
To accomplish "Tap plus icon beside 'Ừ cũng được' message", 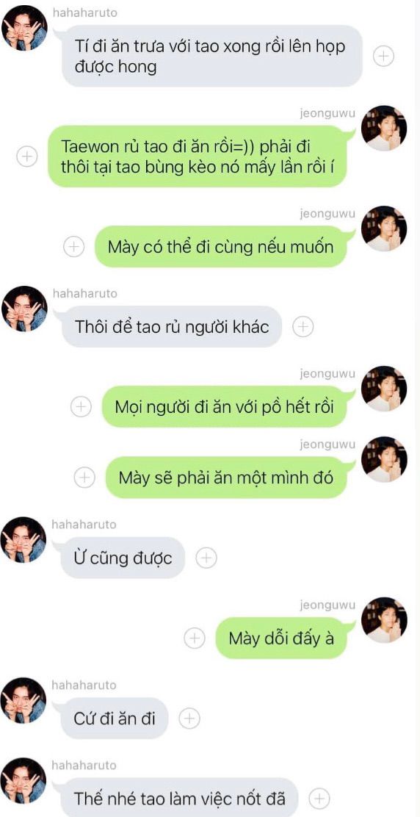I will pyautogui.click(x=206, y=558).
